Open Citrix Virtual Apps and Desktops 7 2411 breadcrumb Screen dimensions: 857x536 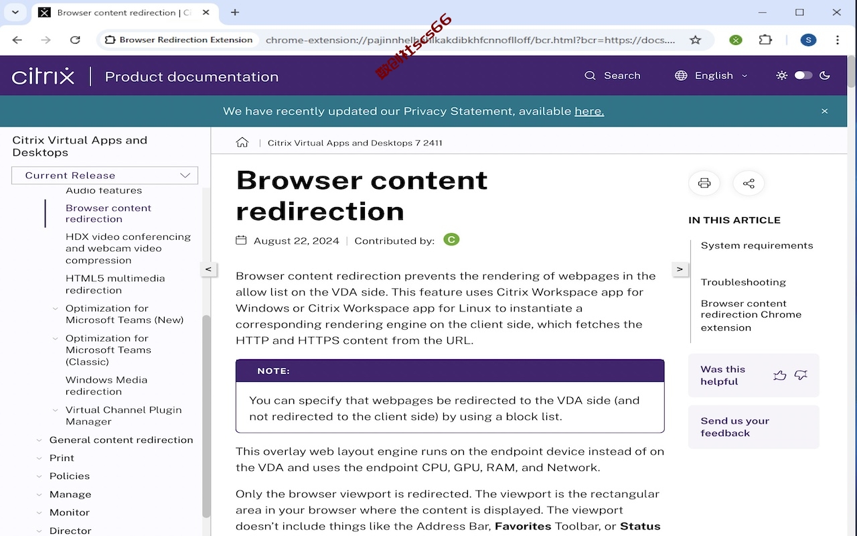tap(355, 143)
